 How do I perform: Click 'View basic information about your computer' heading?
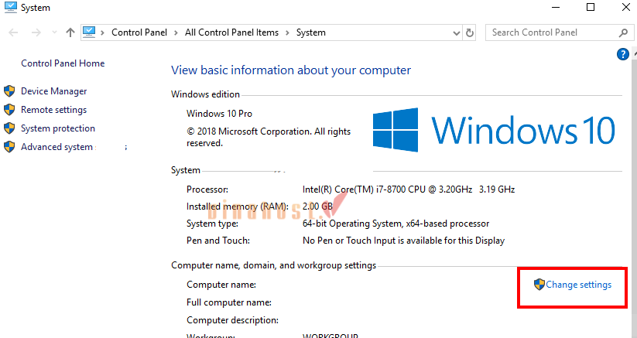point(291,70)
